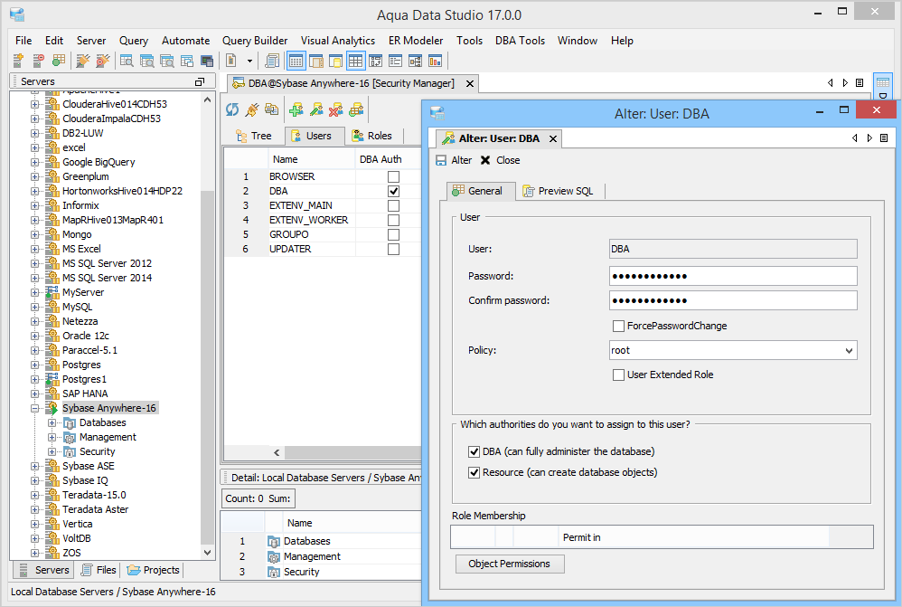Select the EXTENV_WORKER user row name
This screenshot has width=902, height=607.
[x=308, y=220]
